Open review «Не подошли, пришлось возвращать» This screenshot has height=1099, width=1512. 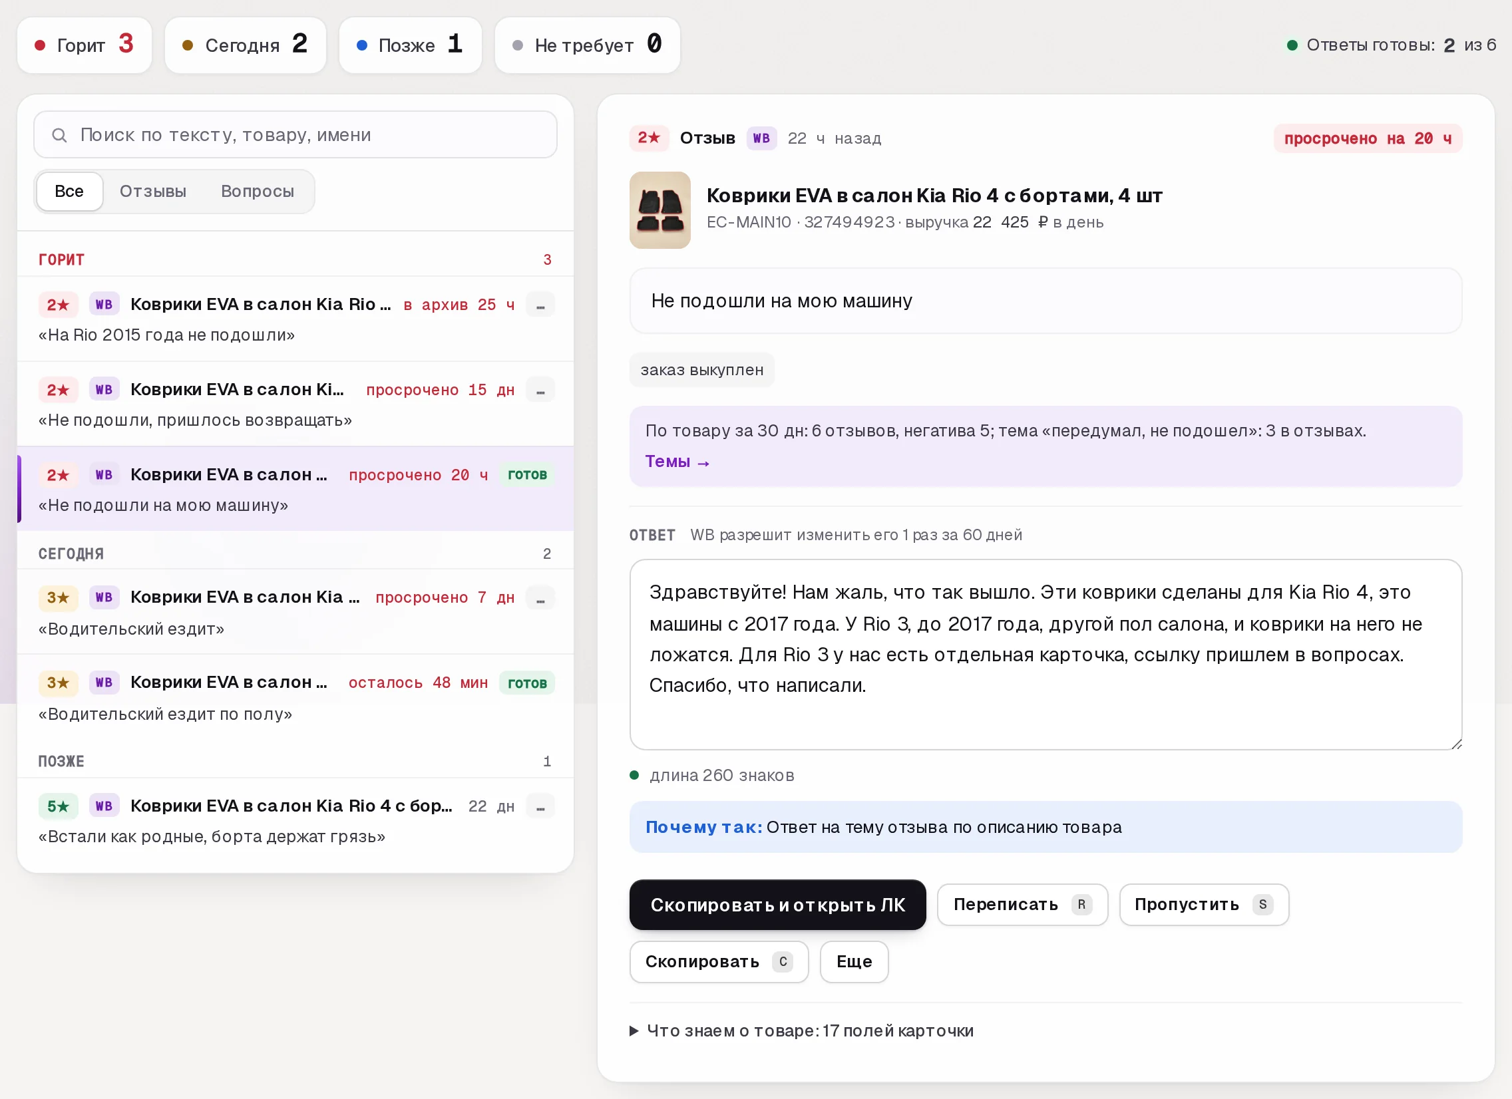click(x=295, y=404)
